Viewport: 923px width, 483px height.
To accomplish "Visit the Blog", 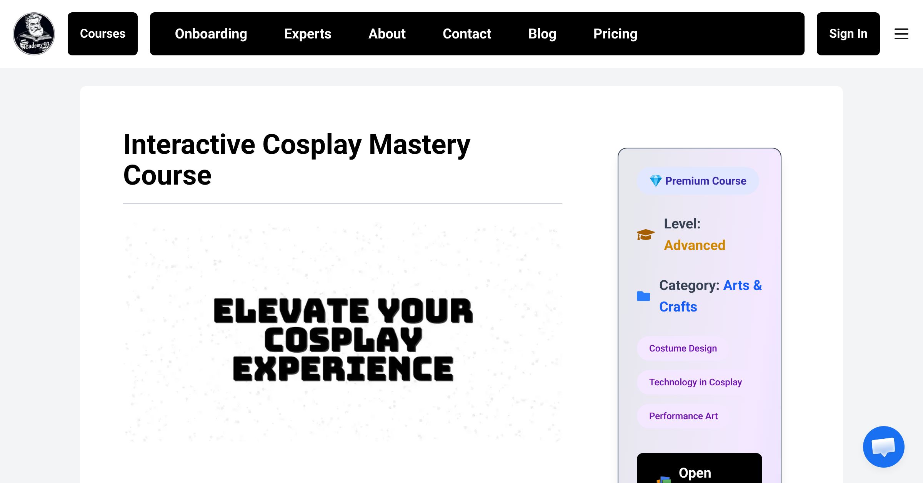I will 542,34.
